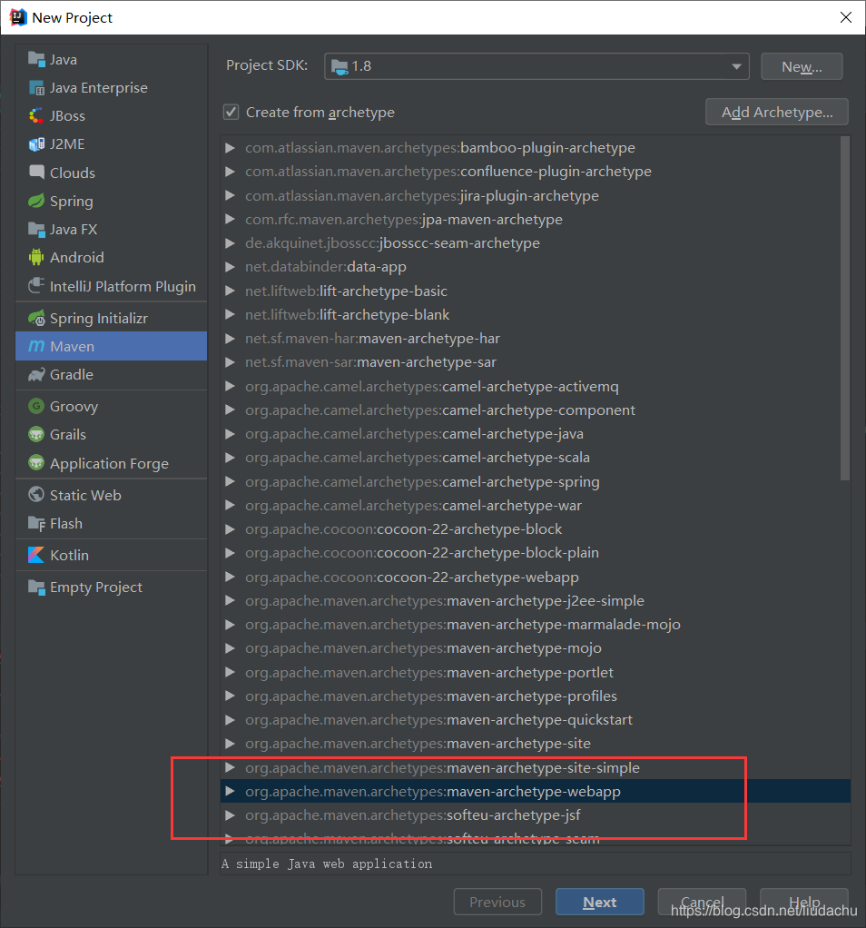Click the archetype list vertical scrollbar
This screenshot has width=866, height=928.
coord(845,308)
